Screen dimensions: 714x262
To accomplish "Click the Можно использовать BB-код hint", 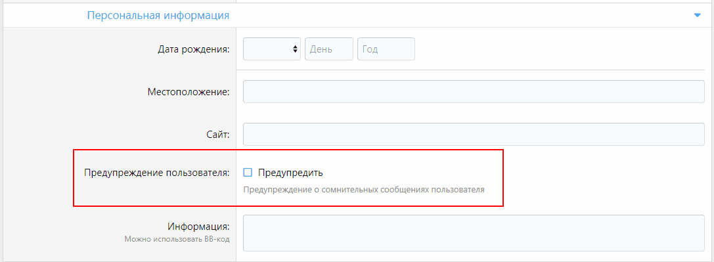I will click(177, 239).
